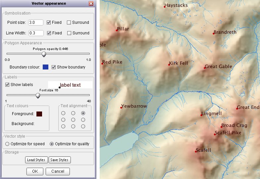Open the dark Foreground text colour swatch
The image size is (260, 179).
point(39,114)
